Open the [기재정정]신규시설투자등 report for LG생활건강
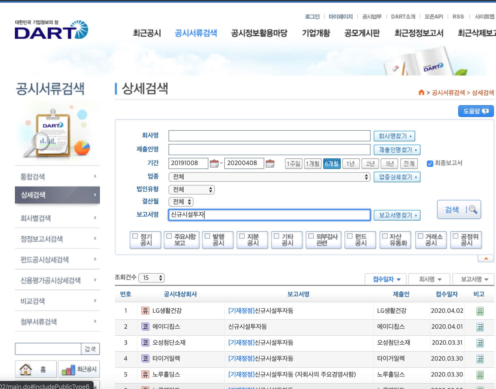496x389 pixels. tap(261, 311)
